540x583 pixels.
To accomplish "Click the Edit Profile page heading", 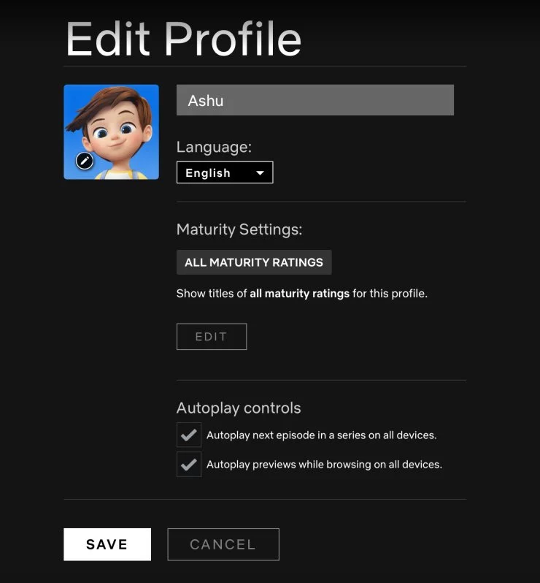I will [183, 39].
